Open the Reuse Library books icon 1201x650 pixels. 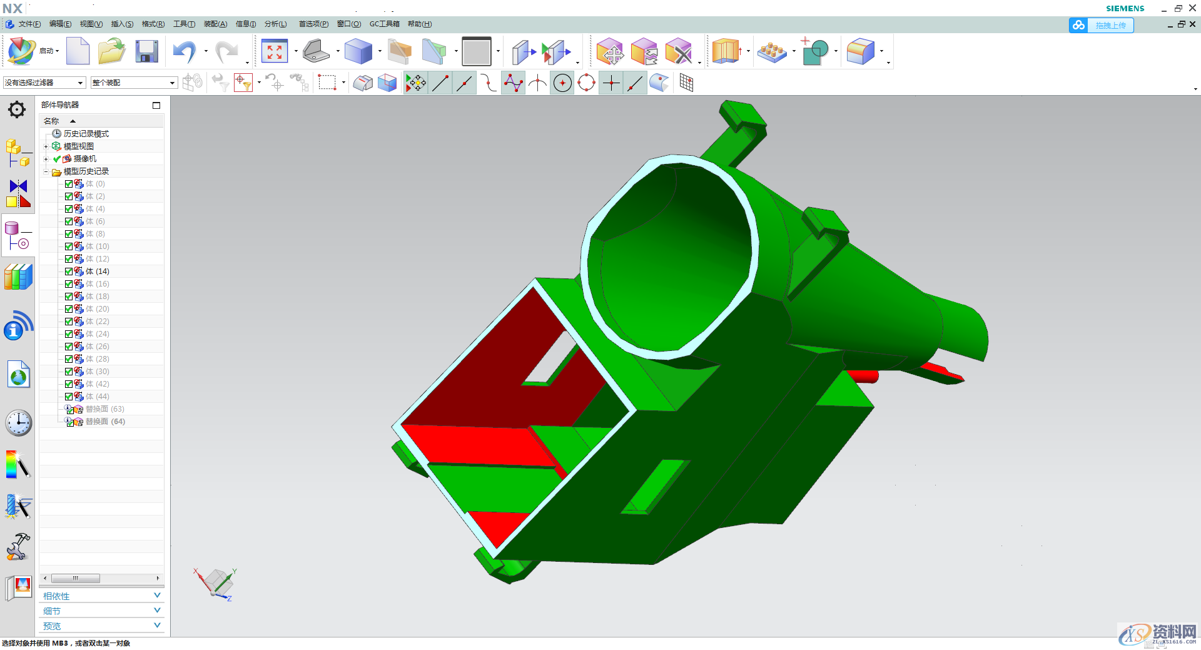(x=18, y=277)
